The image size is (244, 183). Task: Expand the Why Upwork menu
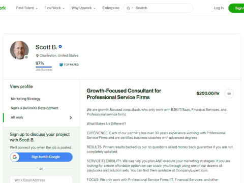(83, 8)
